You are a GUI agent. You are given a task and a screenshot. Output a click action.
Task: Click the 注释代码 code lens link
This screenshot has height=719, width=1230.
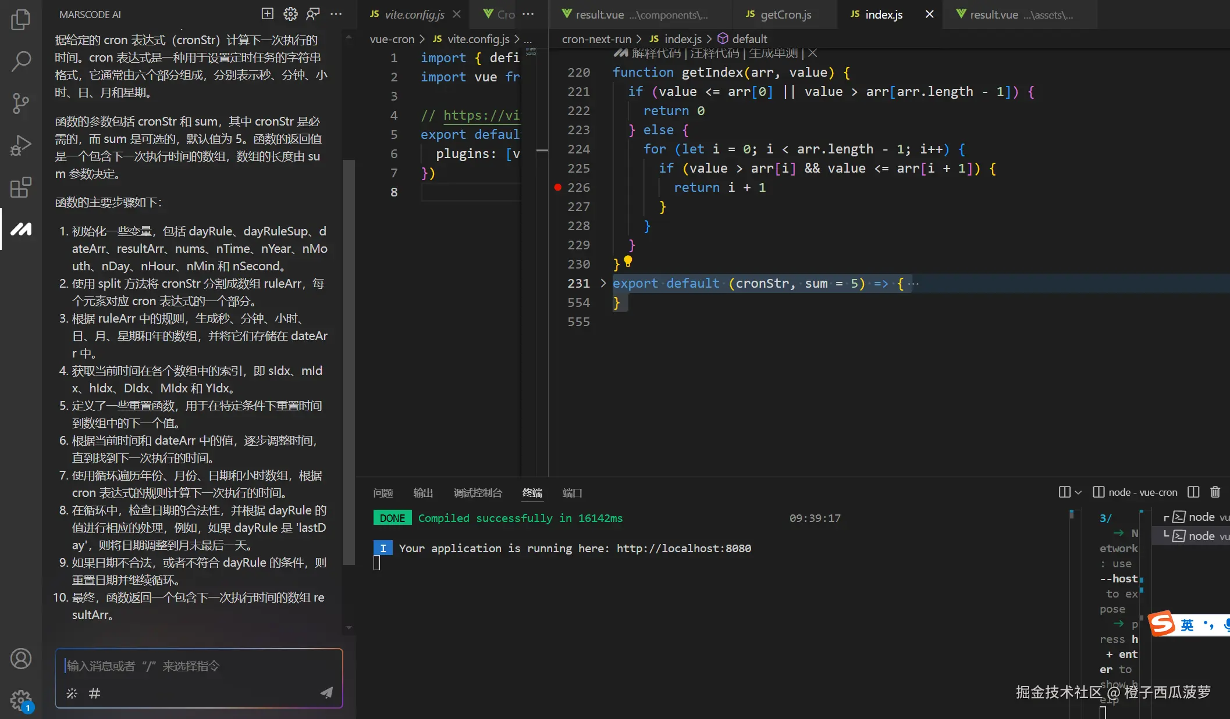[714, 53]
